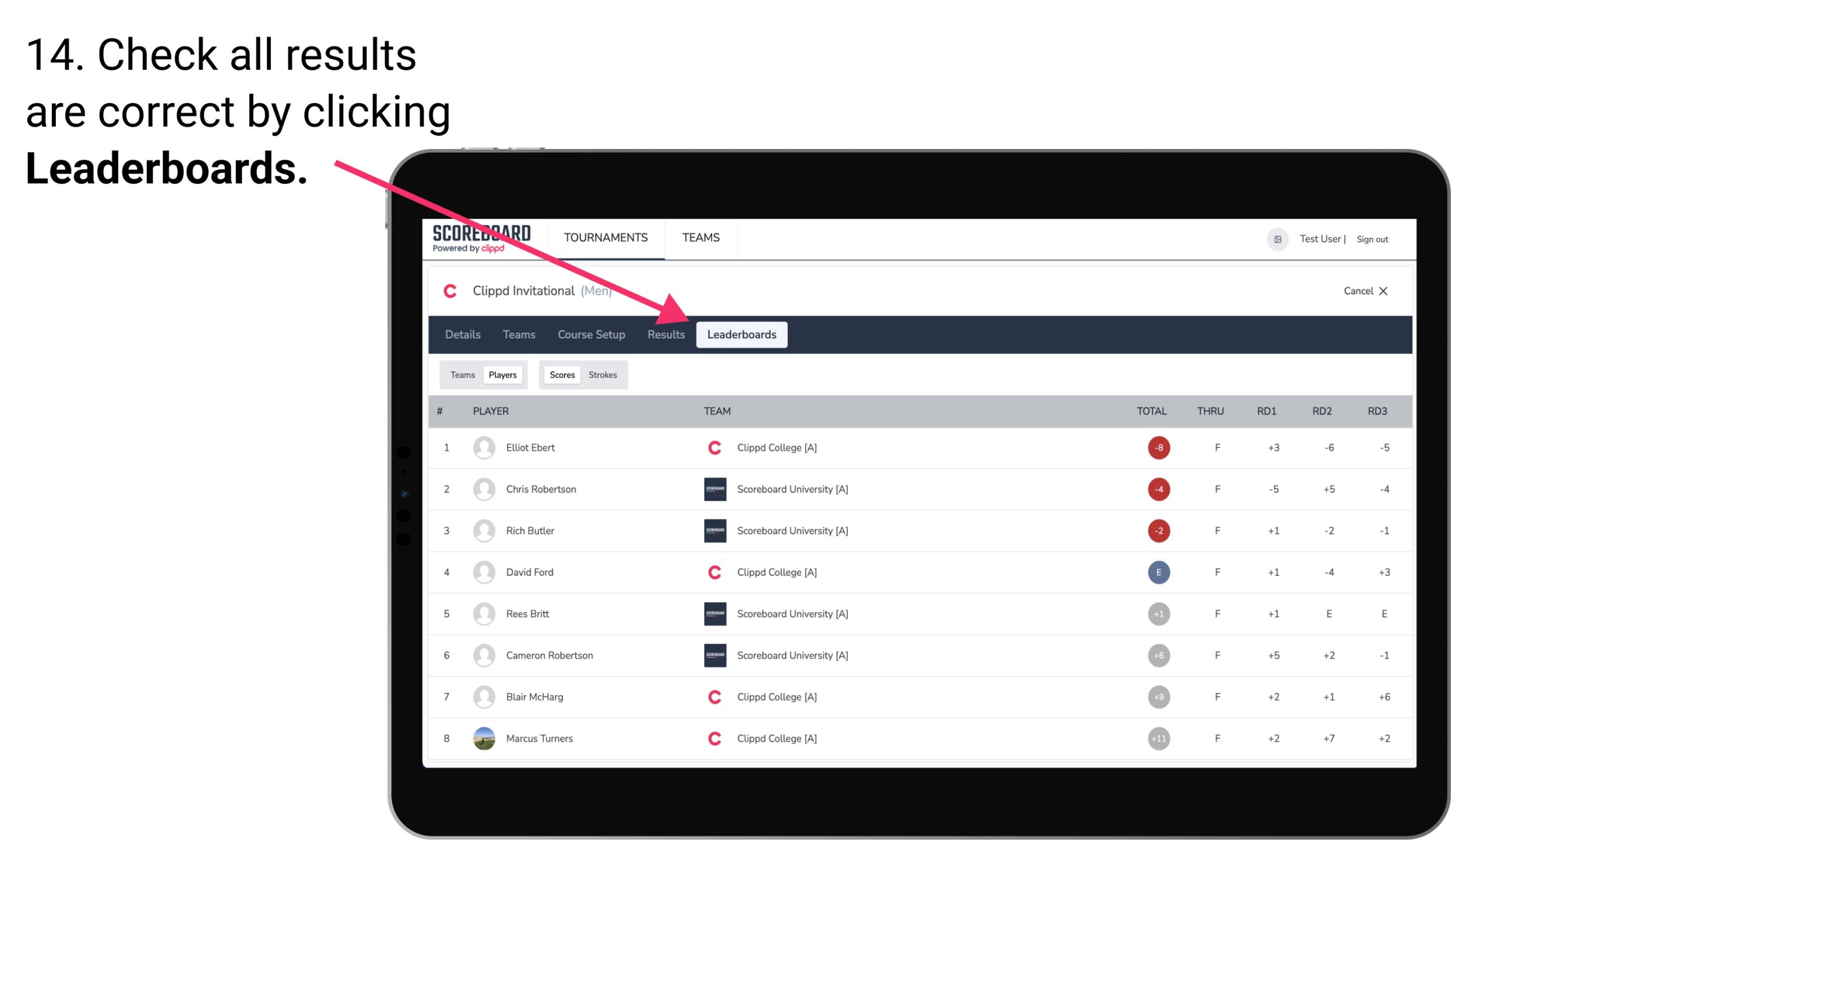Click Elliot Ebert player avatar icon
Screen dimensions: 1836x987
(x=482, y=447)
